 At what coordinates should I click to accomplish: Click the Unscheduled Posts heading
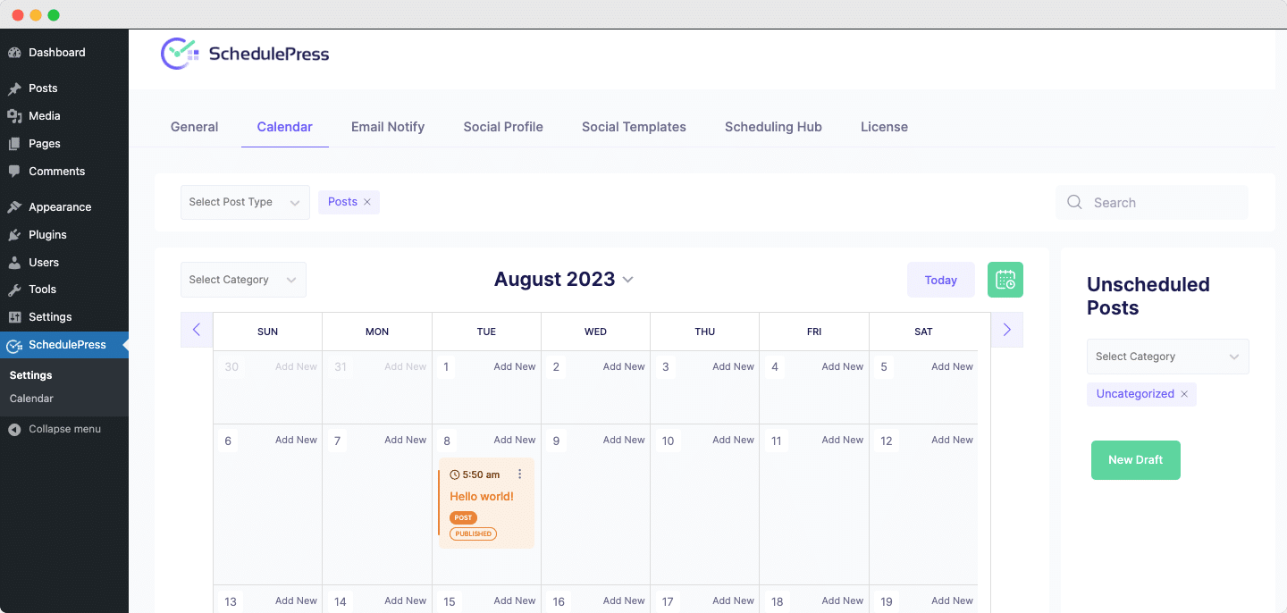[1148, 296]
